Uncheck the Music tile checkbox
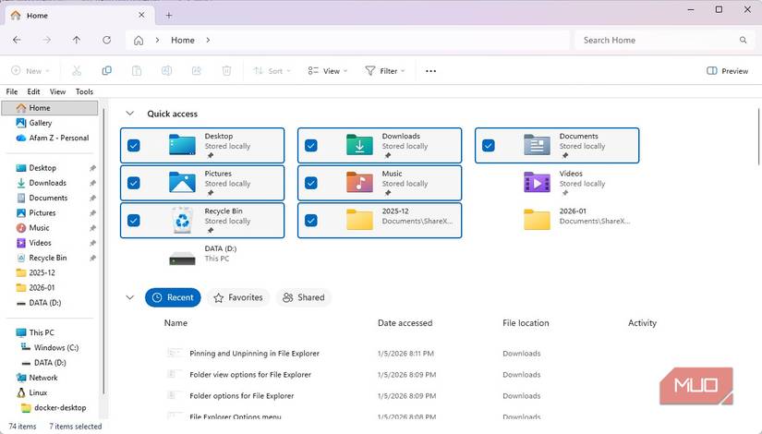 [x=311, y=183]
